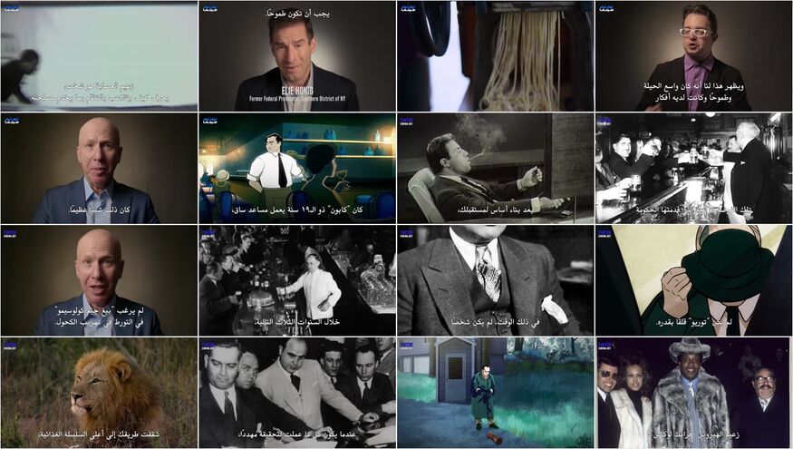Image resolution: width=793 pixels, height=449 pixels.
Task: Select the gray suit and patterned tie close-up
Action: pos(496,280)
